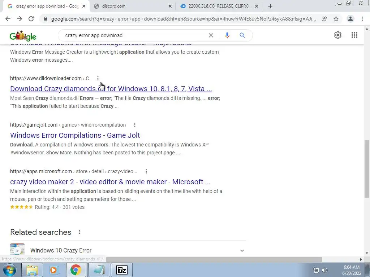The image size is (370, 277).
Task: Click the apps.microsoft.com breadcrumb URL
Action: (74, 171)
